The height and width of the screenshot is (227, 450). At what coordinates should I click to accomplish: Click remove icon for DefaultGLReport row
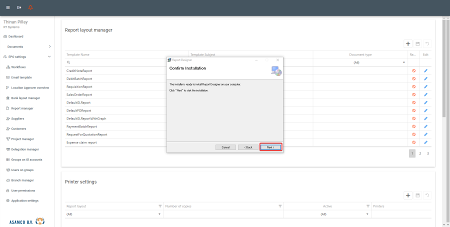point(413,102)
